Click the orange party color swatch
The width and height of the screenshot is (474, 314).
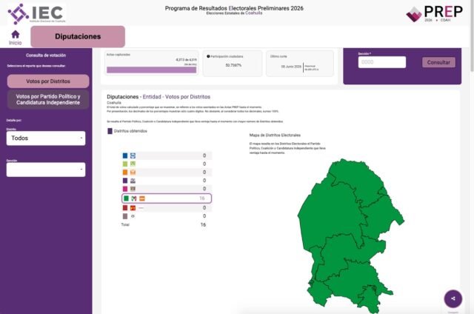coord(125,173)
